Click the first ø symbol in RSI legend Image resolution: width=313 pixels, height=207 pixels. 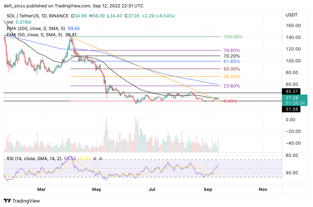tap(95, 159)
